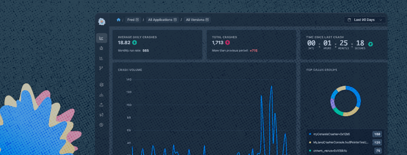407x155 pixels.
Task: Open the All Versions dropdown
Action: click(197, 20)
